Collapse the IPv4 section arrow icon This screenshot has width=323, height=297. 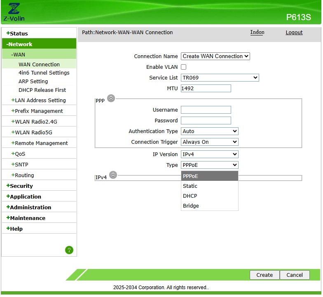(x=113, y=175)
